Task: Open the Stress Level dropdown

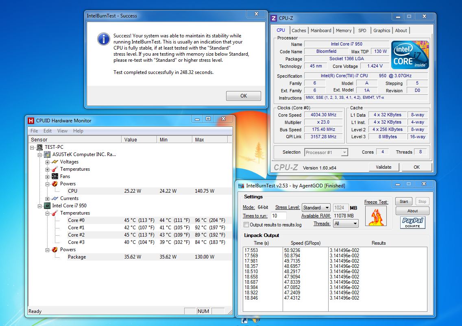Action: 316,208
